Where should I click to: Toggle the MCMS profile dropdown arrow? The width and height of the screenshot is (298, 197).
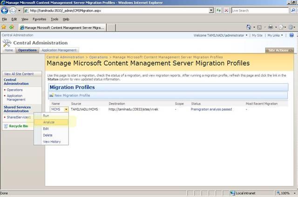[x=66, y=109]
